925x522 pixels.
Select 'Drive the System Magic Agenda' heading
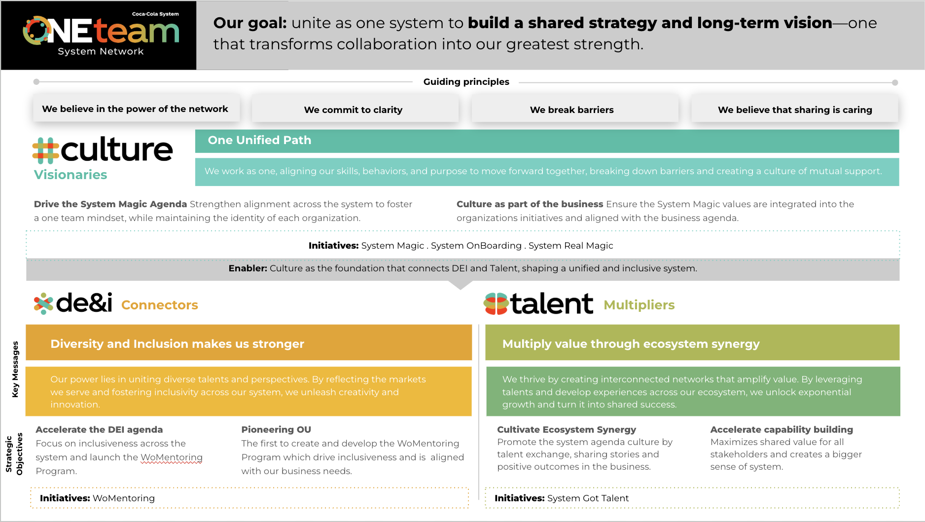click(x=110, y=204)
